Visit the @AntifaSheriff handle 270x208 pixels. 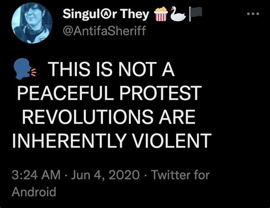pyautogui.click(x=104, y=31)
